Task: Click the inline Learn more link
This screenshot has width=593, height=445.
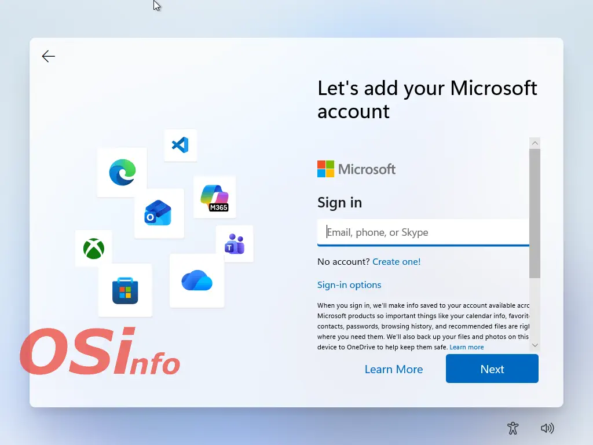Action: pyautogui.click(x=466, y=347)
